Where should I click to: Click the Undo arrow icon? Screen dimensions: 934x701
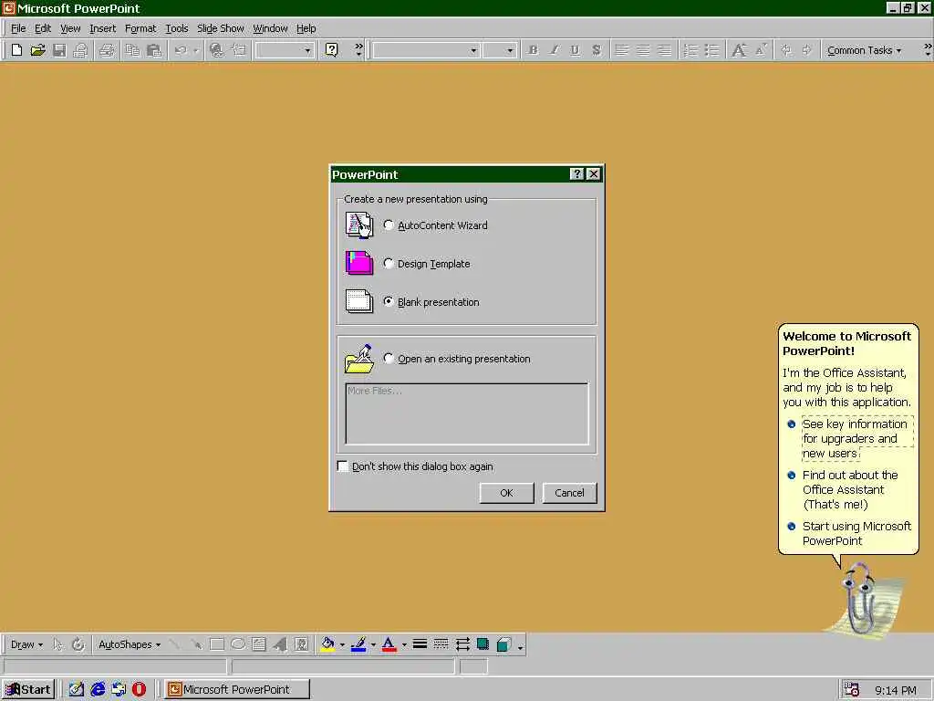tap(181, 50)
